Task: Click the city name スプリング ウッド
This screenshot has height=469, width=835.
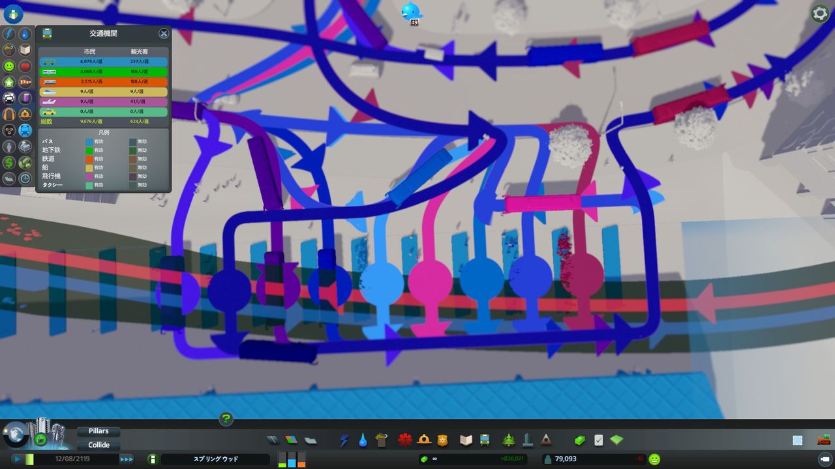Action: click(x=215, y=459)
